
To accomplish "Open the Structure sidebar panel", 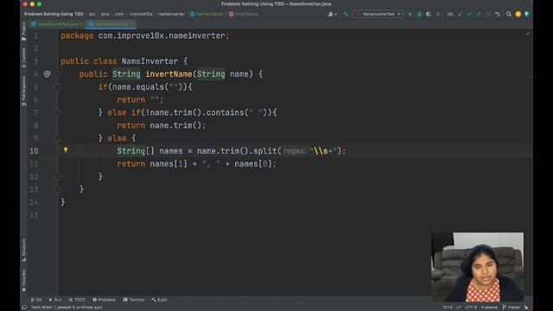I will [x=23, y=251].
